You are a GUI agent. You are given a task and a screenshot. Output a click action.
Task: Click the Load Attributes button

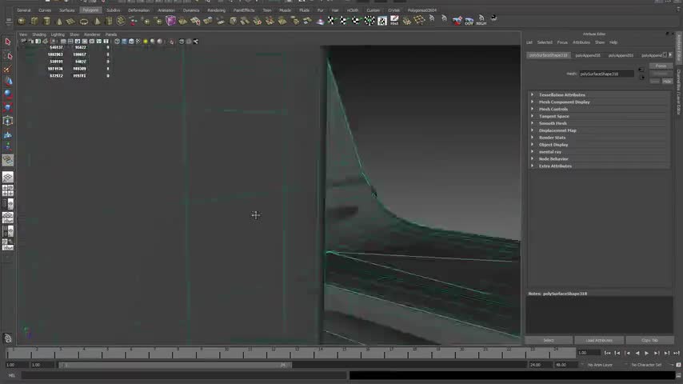click(x=599, y=341)
